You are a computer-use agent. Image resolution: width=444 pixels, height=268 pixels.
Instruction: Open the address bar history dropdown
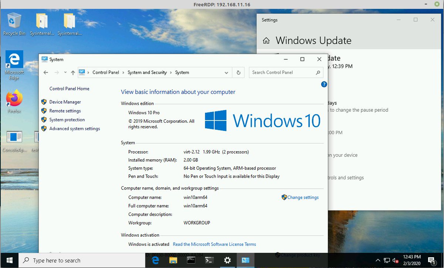coord(226,73)
